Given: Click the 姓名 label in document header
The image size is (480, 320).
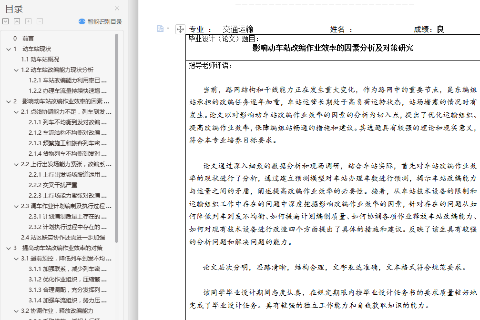Looking at the screenshot, I should pyautogui.click(x=337, y=30).
